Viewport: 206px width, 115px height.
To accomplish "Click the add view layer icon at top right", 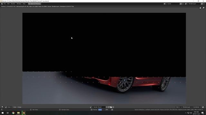I will tap(202, 4).
